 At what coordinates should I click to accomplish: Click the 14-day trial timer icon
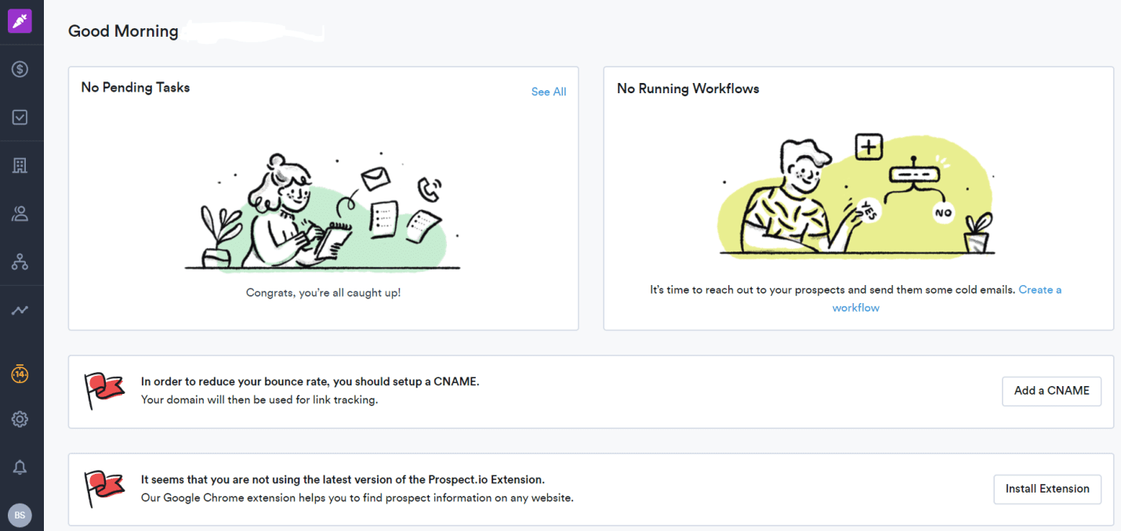click(20, 374)
